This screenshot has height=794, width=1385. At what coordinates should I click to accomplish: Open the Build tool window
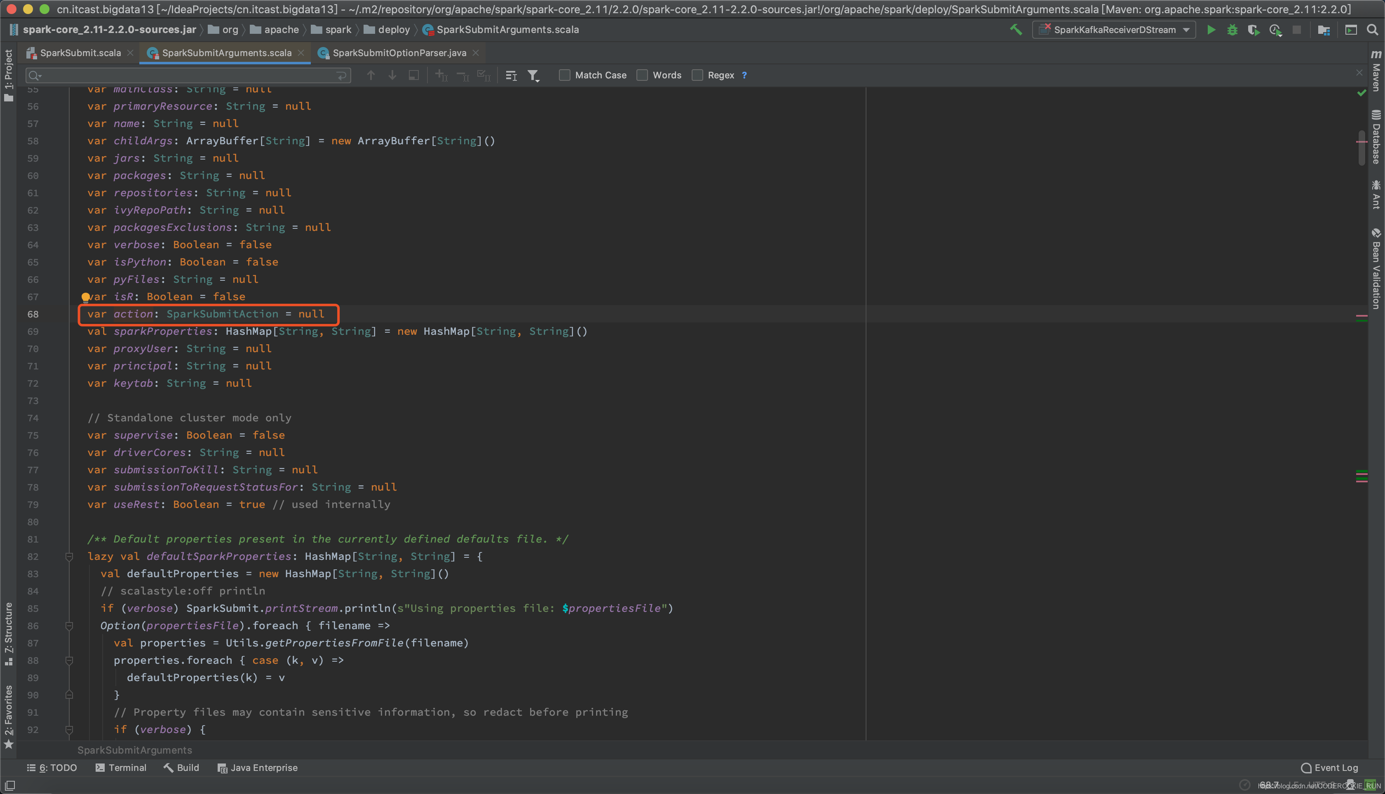pyautogui.click(x=182, y=768)
